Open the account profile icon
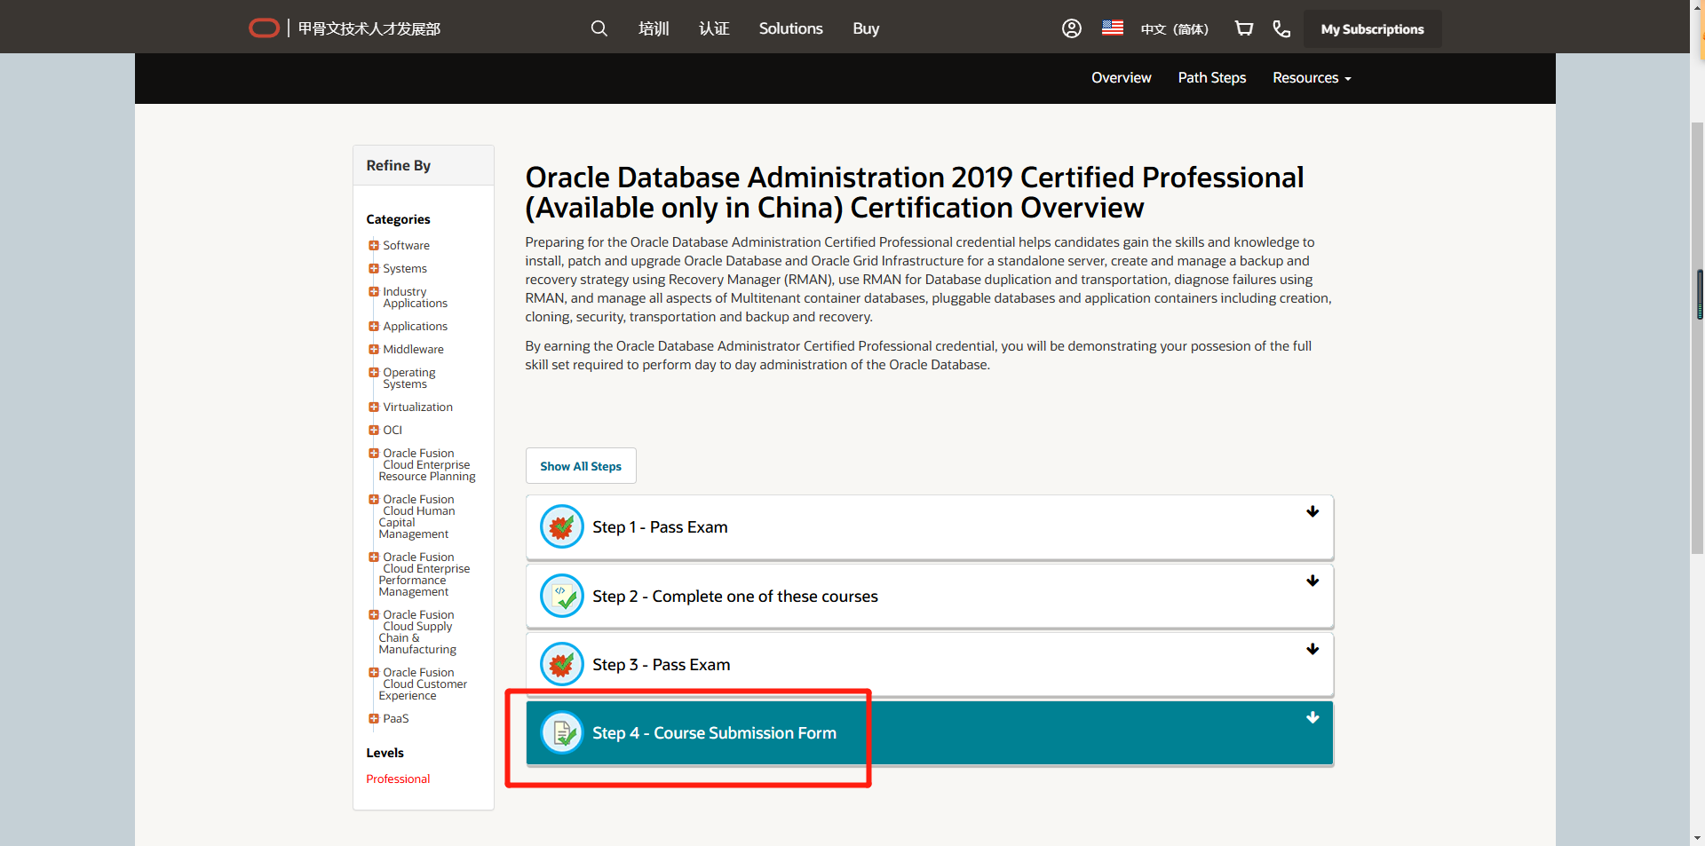The width and height of the screenshot is (1705, 846). click(x=1070, y=28)
